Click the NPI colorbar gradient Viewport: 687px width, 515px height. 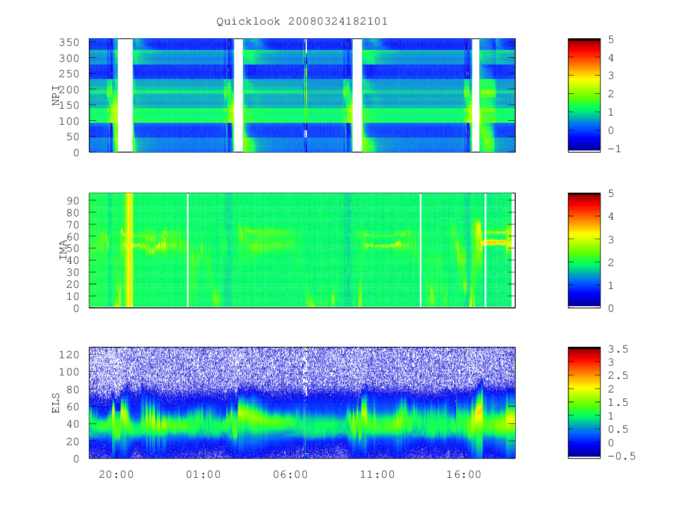pyautogui.click(x=584, y=95)
